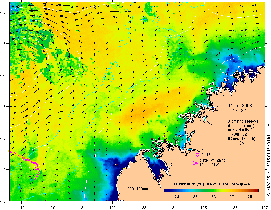Click the 'Argo' legend label
The height and width of the screenshot is (210, 271).
pyautogui.click(x=206, y=154)
